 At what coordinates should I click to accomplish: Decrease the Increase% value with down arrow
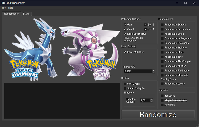point(154,72)
